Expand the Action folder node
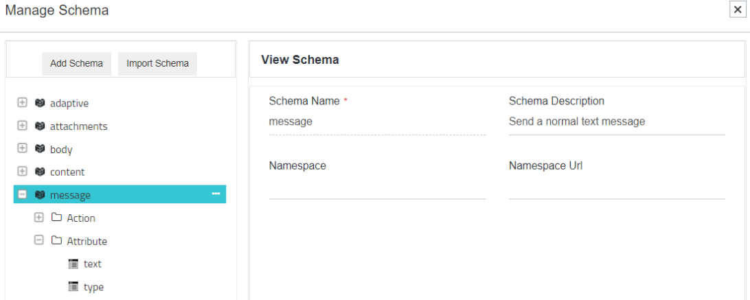Viewport: 750px width, 300px height. 39,218
